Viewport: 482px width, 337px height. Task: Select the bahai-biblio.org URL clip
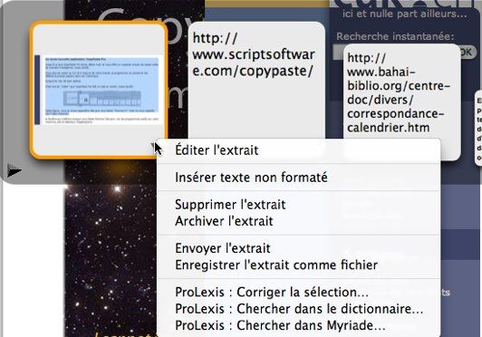401,91
